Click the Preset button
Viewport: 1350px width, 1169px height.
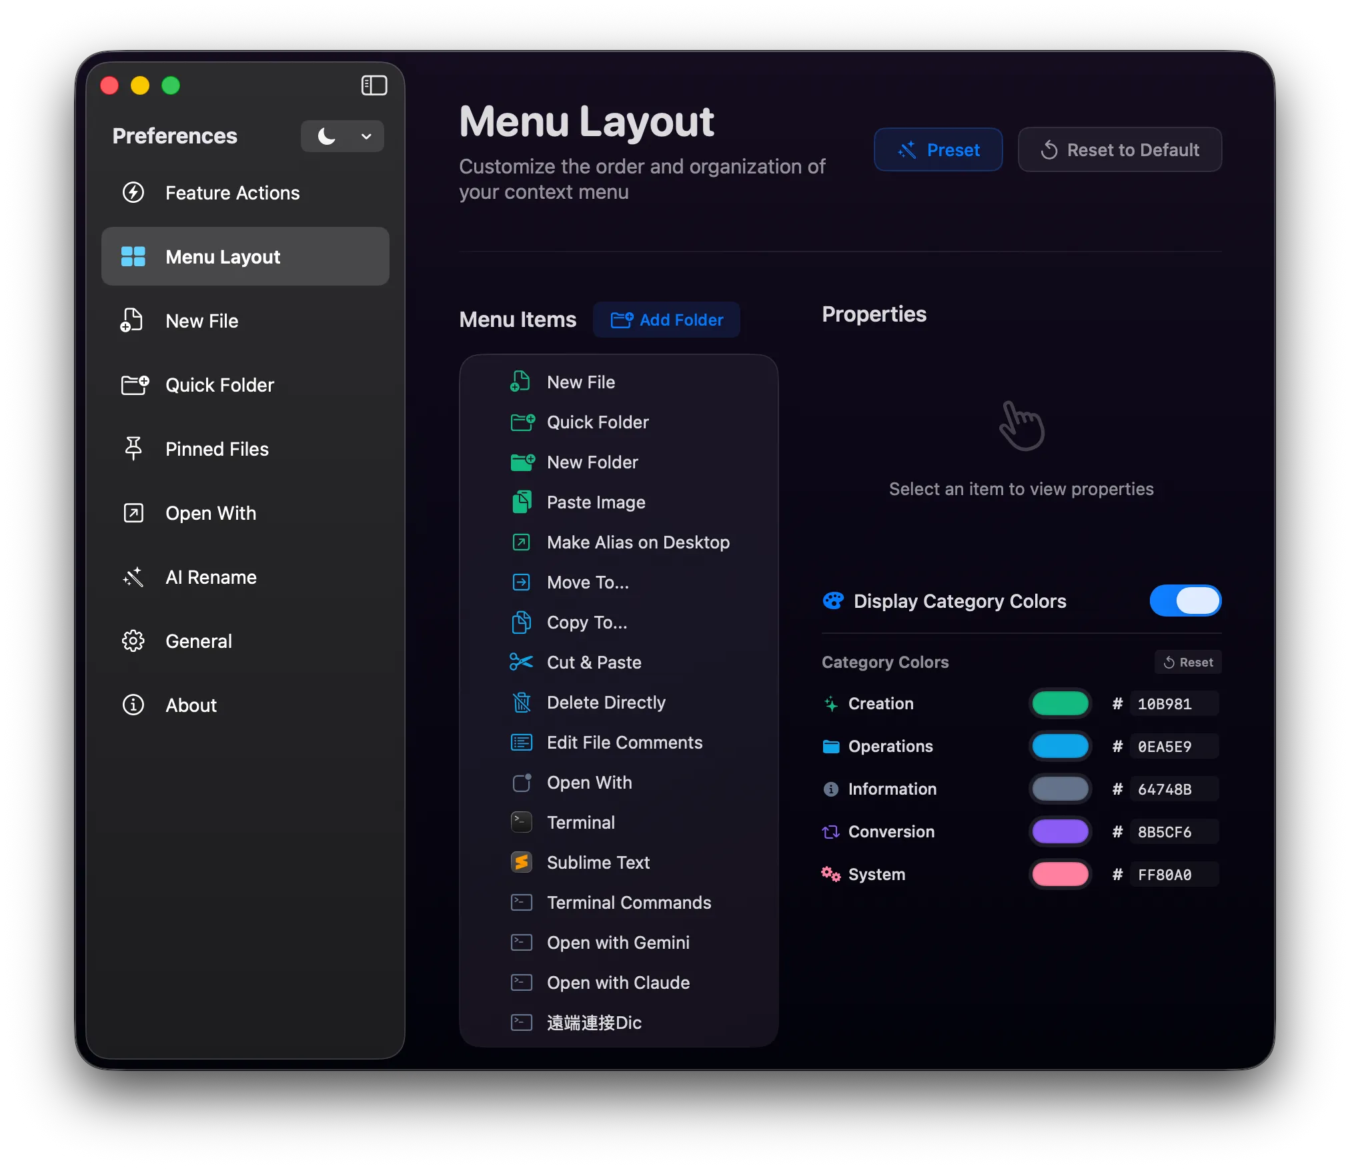pyautogui.click(x=938, y=150)
